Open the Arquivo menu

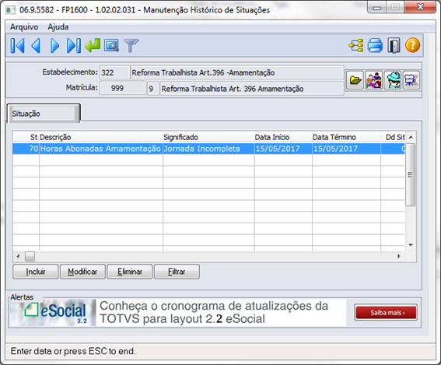24,27
